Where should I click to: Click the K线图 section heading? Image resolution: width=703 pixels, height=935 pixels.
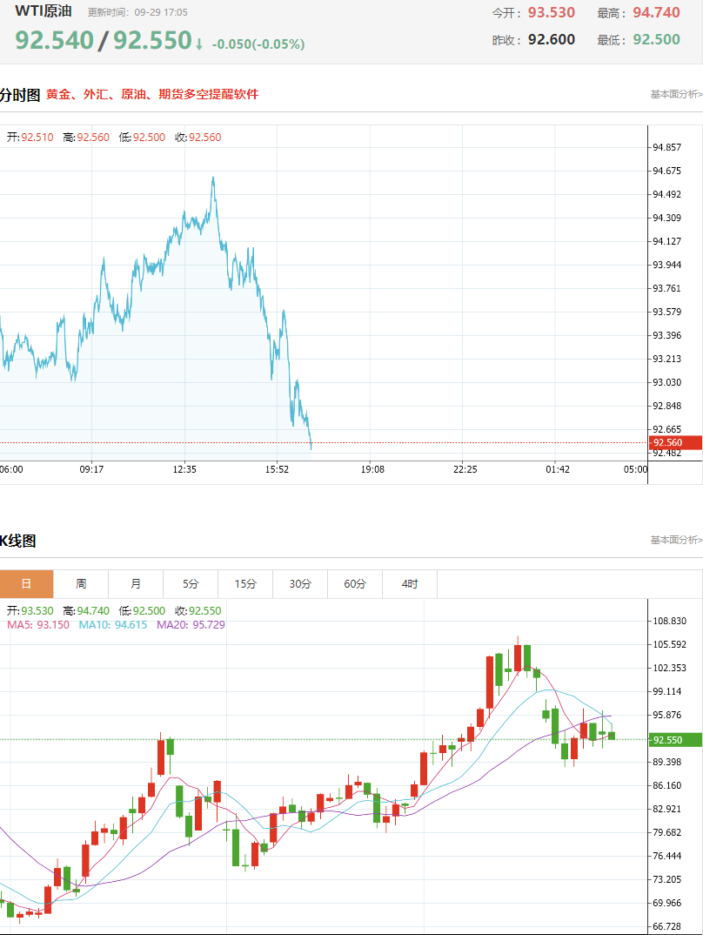tap(18, 541)
